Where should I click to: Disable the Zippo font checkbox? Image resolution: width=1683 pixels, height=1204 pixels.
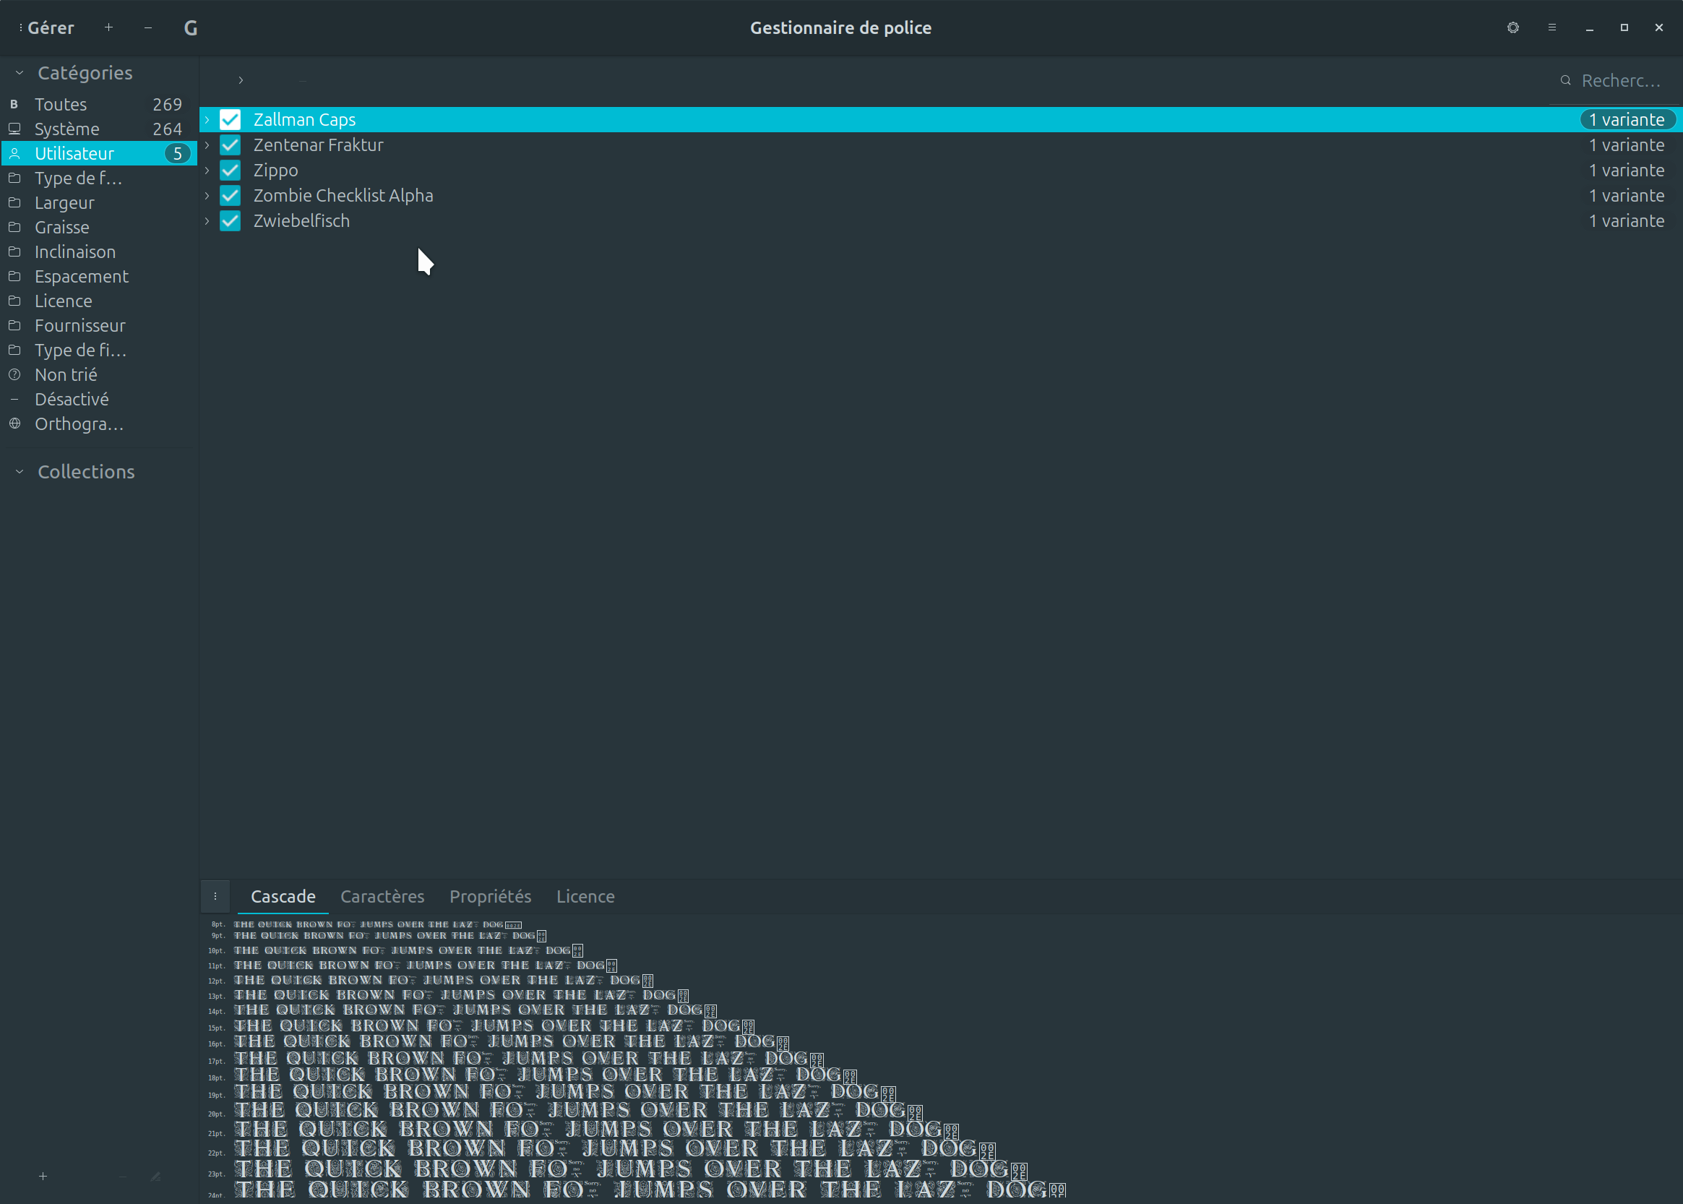coord(231,171)
